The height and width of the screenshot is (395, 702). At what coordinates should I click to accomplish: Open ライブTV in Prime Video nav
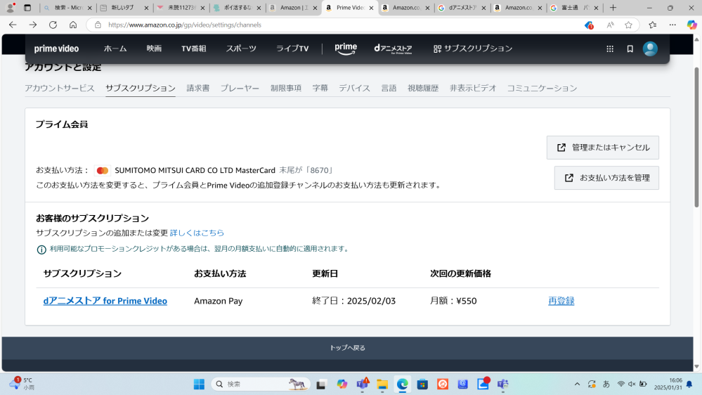(292, 48)
